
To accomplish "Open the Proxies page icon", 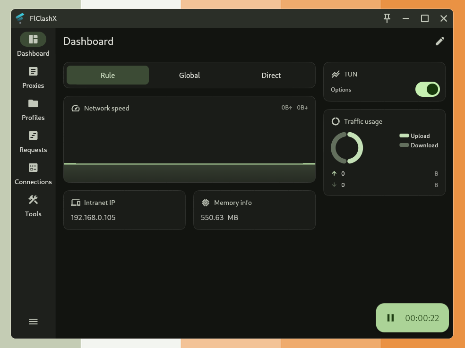I will [x=33, y=72].
